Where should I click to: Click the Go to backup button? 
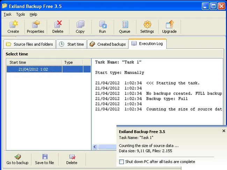17,159
